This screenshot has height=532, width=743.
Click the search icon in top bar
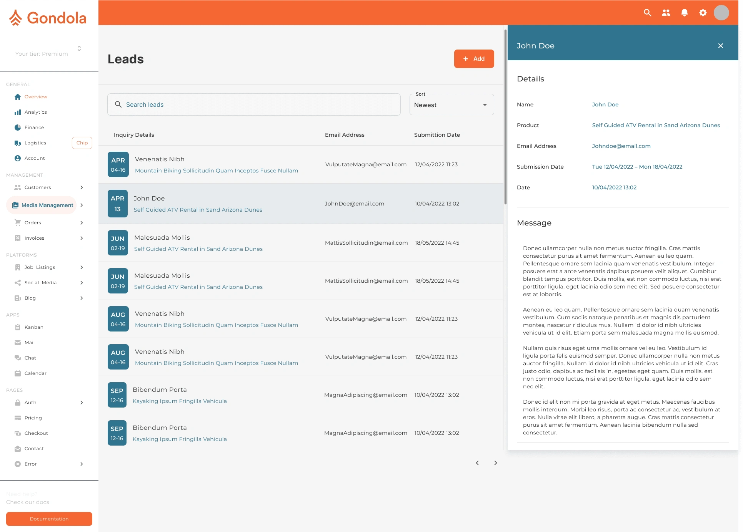pos(648,13)
